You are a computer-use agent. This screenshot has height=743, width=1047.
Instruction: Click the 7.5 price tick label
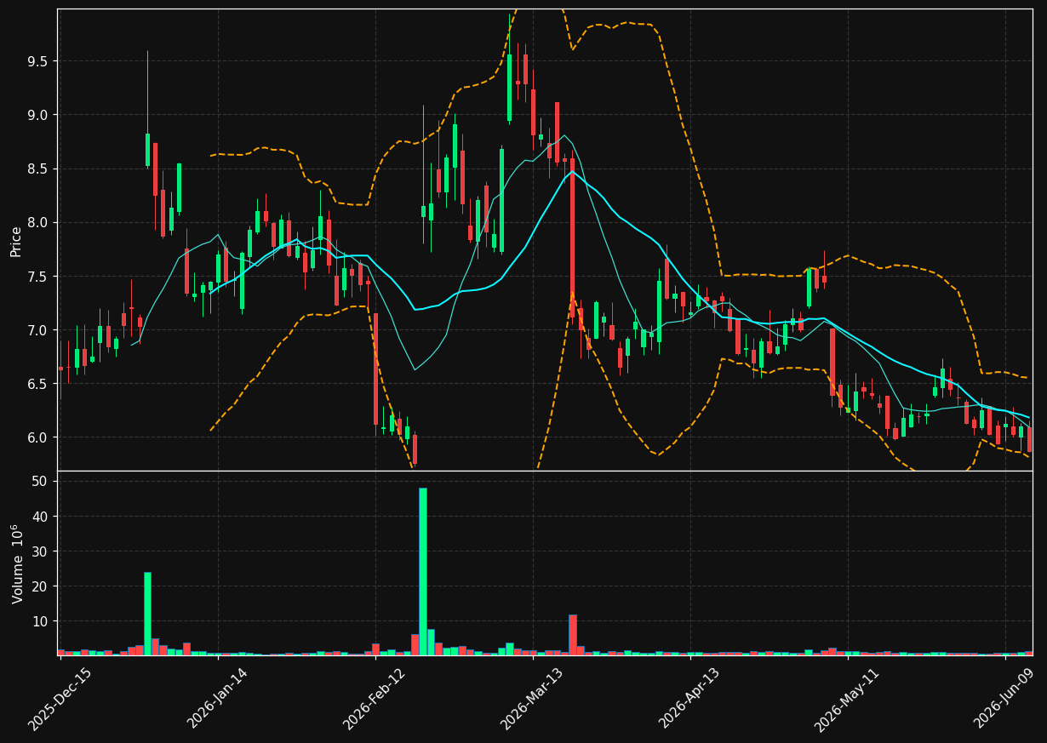pos(39,276)
